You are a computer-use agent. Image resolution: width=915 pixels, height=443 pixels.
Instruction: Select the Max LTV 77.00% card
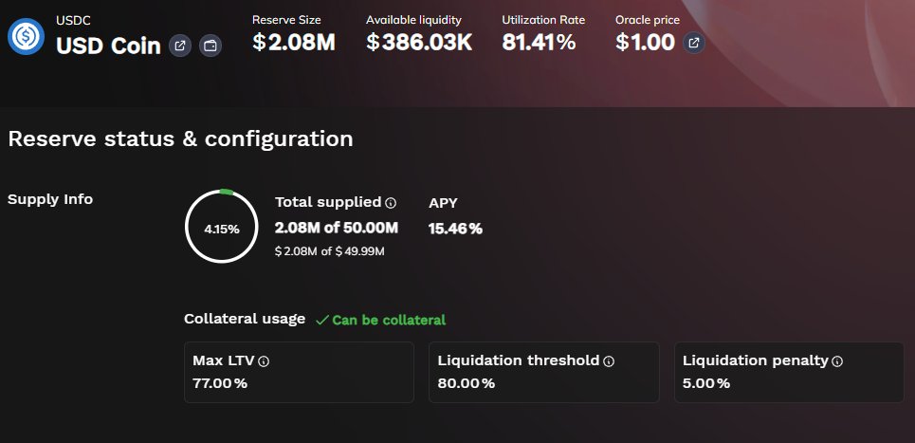299,372
